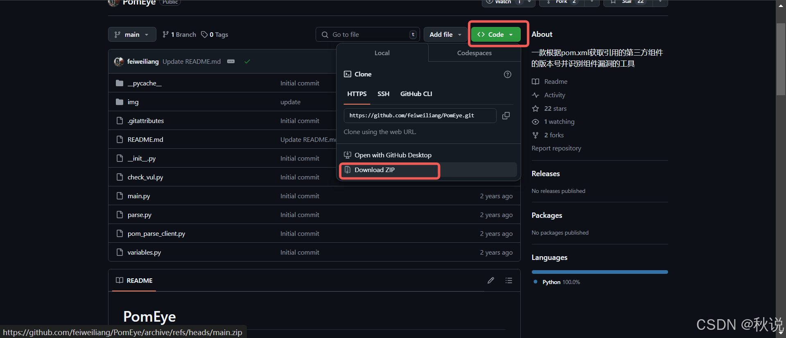786x338 pixels.
Task: Click the file icon beside .gitattributes
Action: point(120,121)
